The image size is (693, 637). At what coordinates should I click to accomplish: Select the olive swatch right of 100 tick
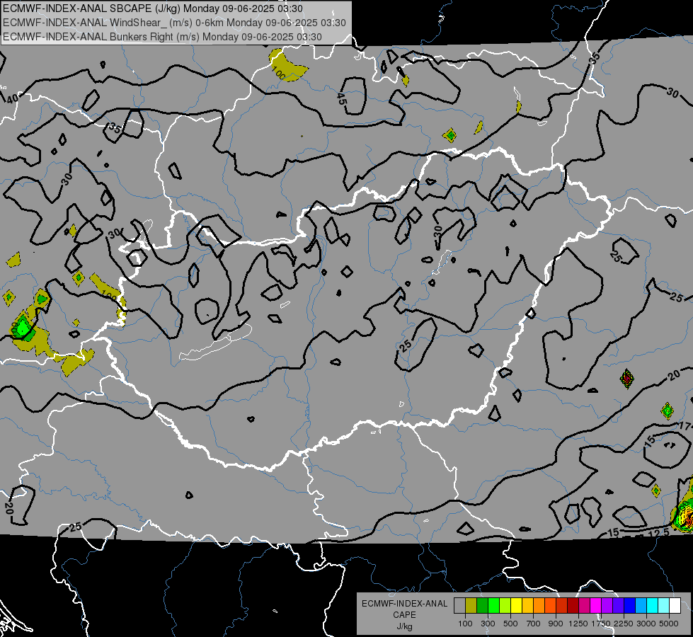coord(471,606)
